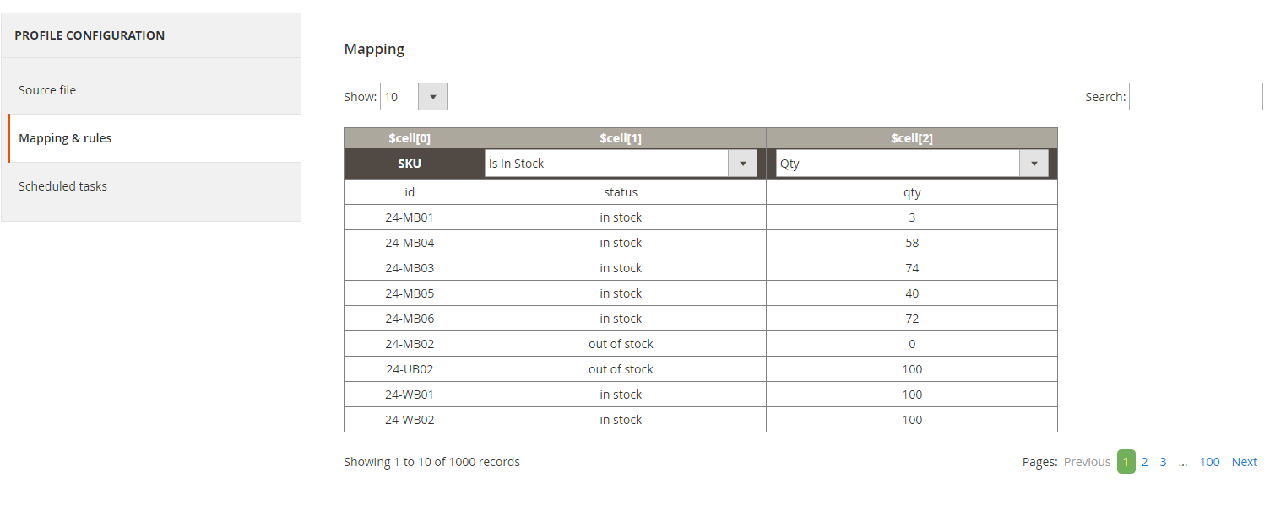Select page 1 in pagination

pyautogui.click(x=1126, y=462)
